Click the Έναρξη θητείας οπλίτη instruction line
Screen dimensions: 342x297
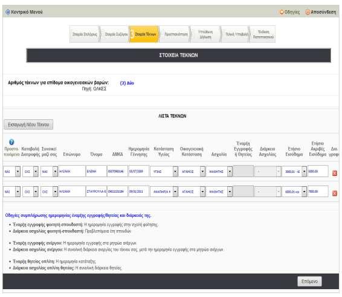(54, 261)
